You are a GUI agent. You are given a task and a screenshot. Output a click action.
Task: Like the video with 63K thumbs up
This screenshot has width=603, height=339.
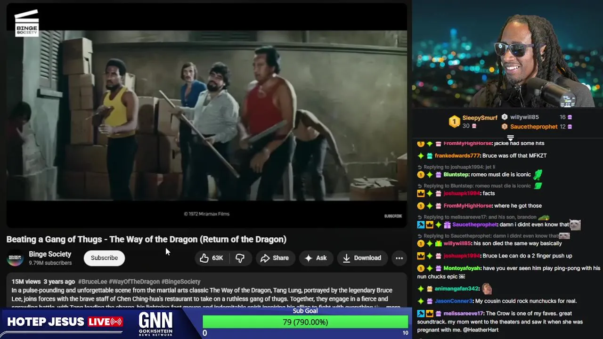tap(211, 258)
